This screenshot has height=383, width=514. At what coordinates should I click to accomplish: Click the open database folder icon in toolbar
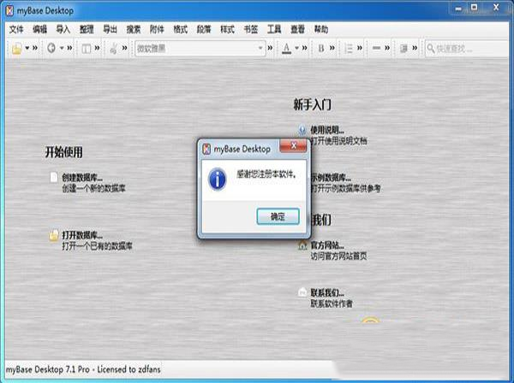pyautogui.click(x=17, y=48)
